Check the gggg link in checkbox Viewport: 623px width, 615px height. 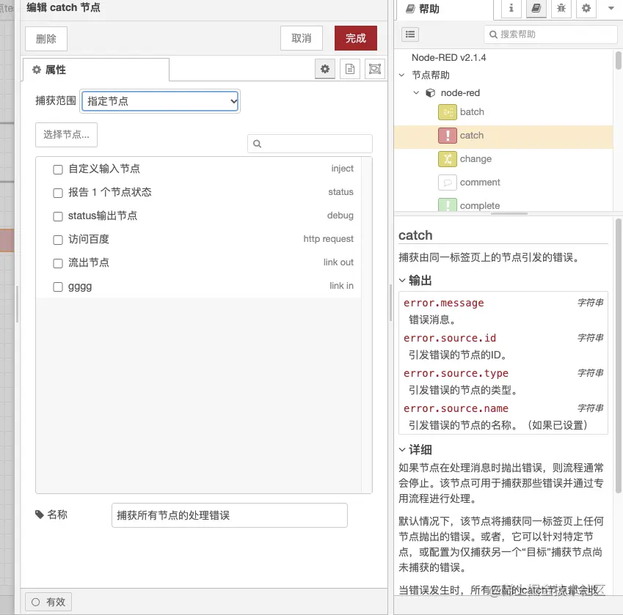click(x=58, y=287)
